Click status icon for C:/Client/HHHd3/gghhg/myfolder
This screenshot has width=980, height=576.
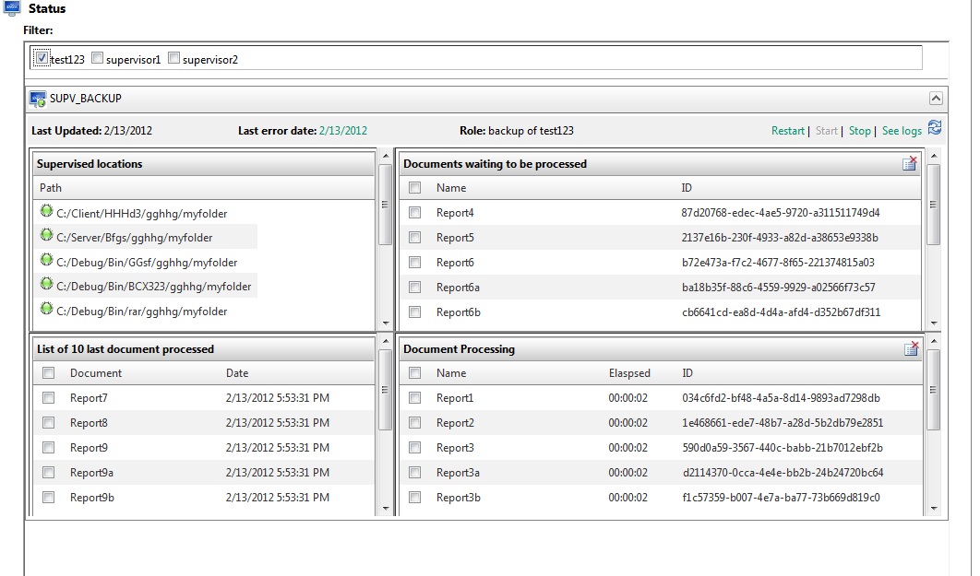click(x=46, y=211)
